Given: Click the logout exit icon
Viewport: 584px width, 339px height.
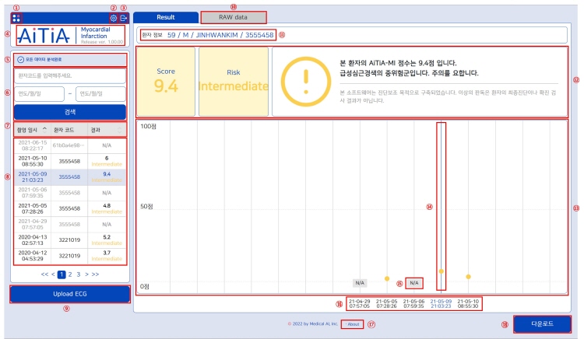Looking at the screenshot, I should 123,18.
